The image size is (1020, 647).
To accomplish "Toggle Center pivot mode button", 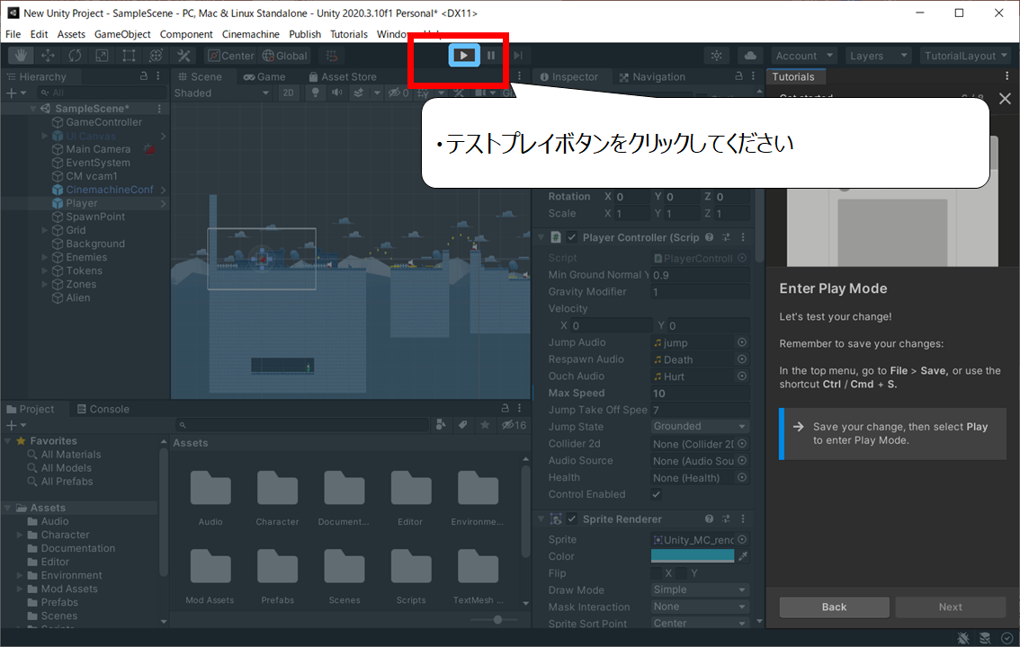I will pos(231,56).
